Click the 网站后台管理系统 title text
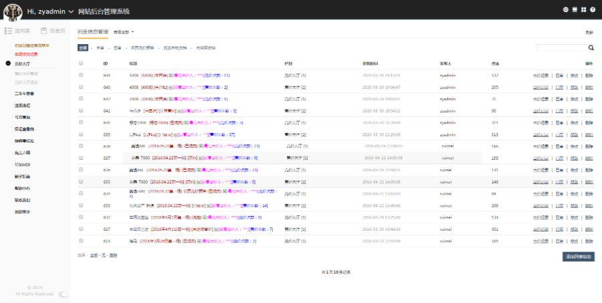The image size is (602, 303). (x=104, y=11)
